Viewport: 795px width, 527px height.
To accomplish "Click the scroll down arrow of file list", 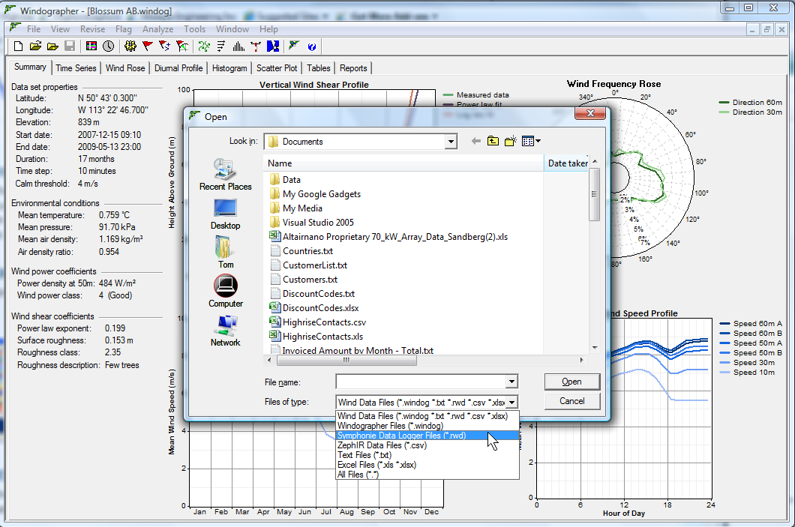I will [595, 348].
